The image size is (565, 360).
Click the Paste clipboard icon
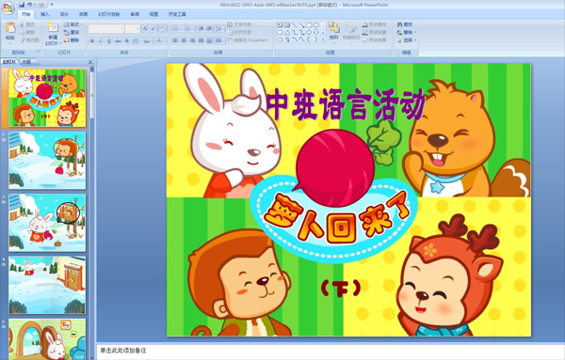pos(10,27)
